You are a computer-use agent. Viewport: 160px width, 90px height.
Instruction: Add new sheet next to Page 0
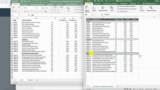(x=37, y=80)
